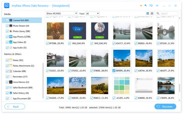Click the imyPass app logo
The width and height of the screenshot is (183, 114).
coord(7,6)
